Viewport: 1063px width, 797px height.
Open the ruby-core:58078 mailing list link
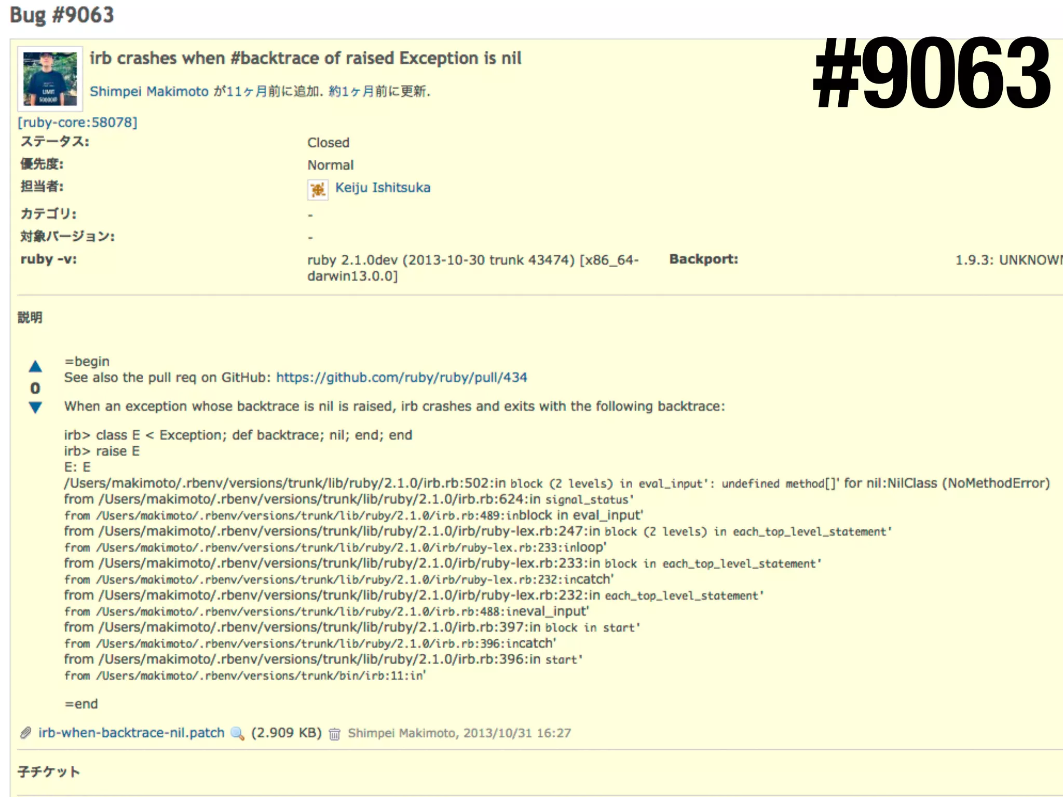tap(78, 122)
